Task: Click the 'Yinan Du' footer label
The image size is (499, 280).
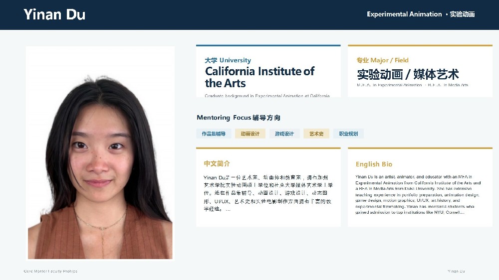Action: pos(457,271)
